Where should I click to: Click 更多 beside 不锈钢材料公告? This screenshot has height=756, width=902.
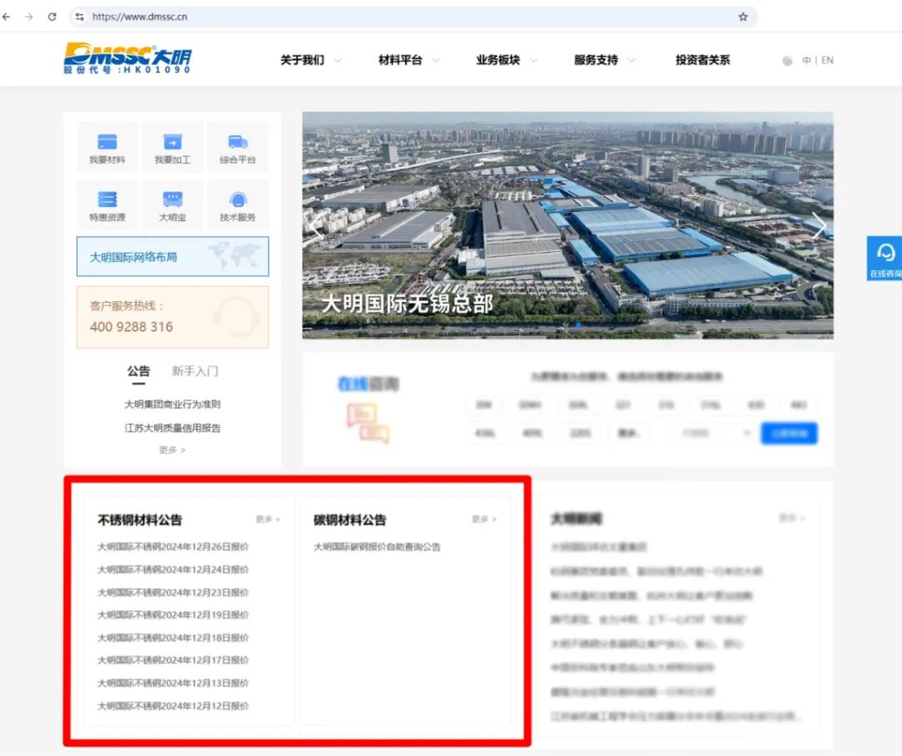click(267, 519)
